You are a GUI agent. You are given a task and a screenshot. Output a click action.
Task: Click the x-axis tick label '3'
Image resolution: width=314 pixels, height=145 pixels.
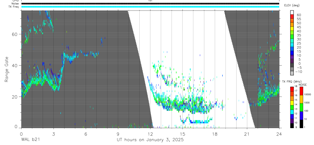coord(53,134)
